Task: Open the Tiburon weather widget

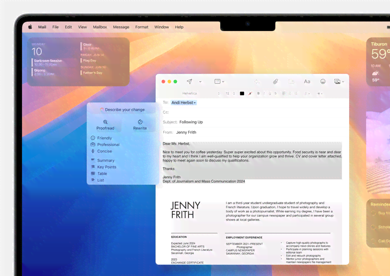Action: [x=378, y=62]
